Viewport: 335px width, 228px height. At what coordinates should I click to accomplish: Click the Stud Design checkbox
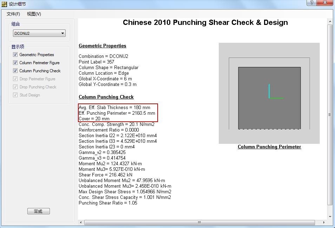[x=15, y=95]
